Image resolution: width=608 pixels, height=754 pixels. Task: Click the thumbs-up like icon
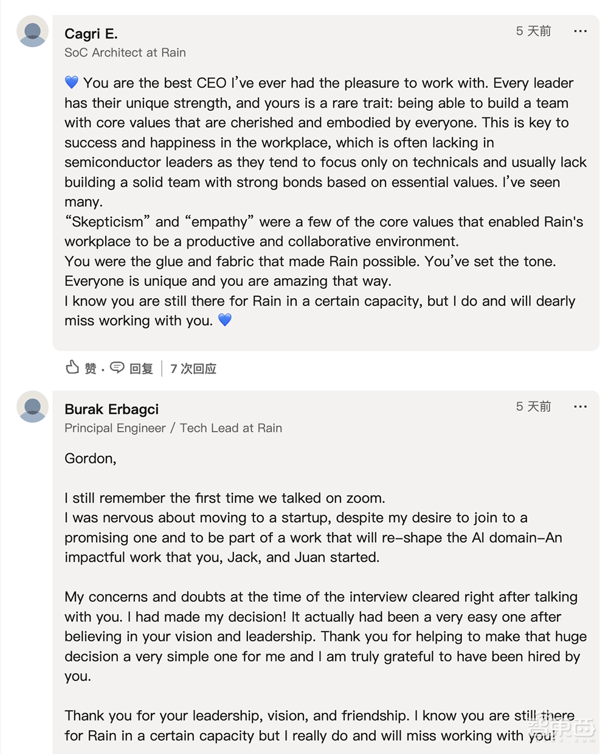(x=72, y=368)
